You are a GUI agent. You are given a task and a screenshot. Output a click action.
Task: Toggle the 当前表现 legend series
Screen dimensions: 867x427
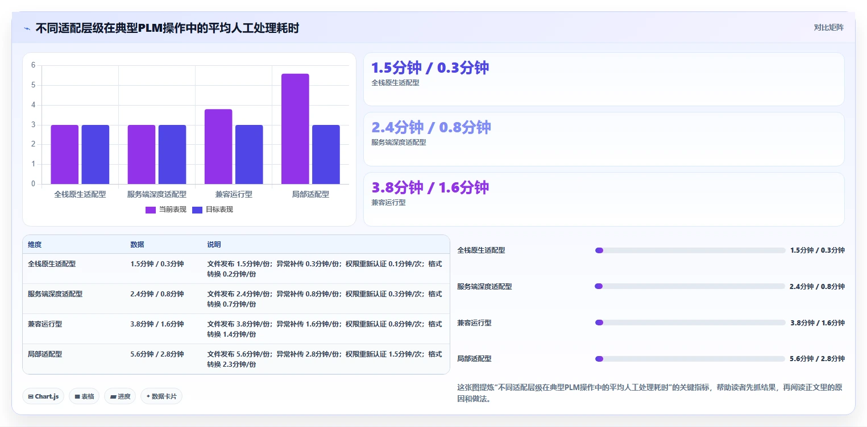(x=166, y=210)
